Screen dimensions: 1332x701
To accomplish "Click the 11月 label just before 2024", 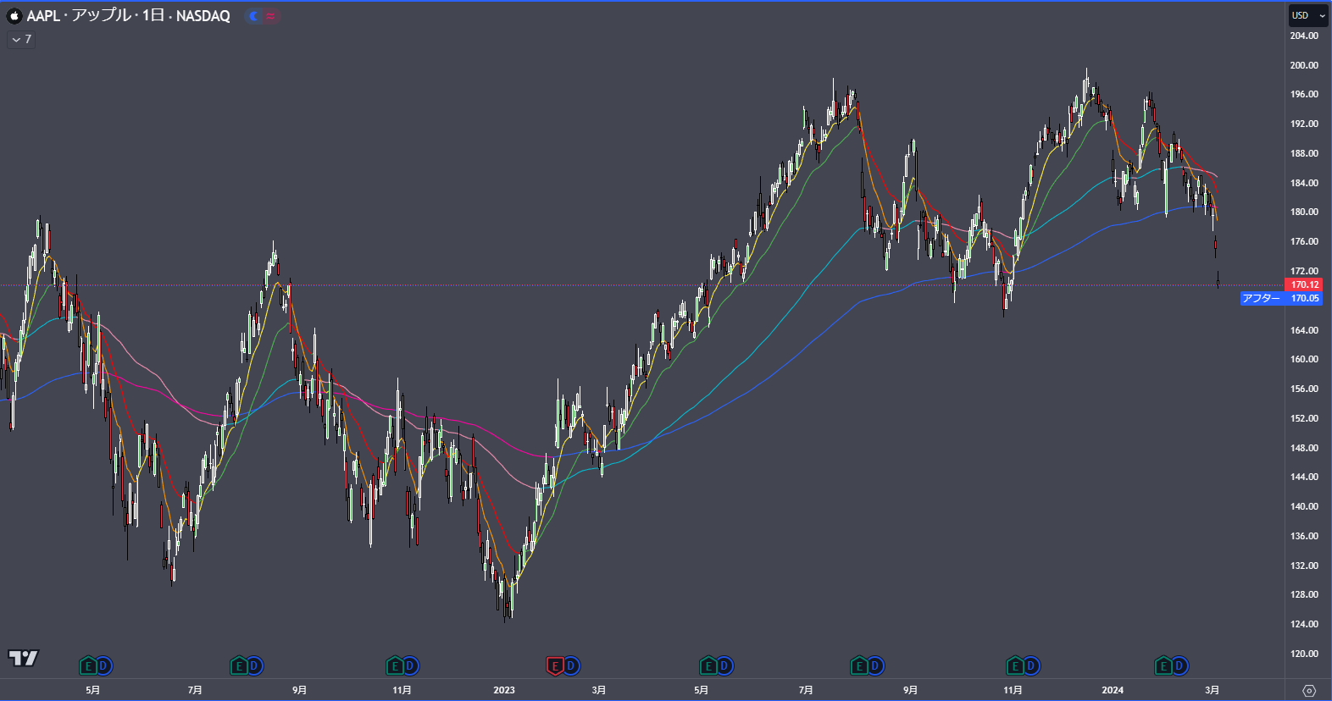I will pyautogui.click(x=1013, y=690).
